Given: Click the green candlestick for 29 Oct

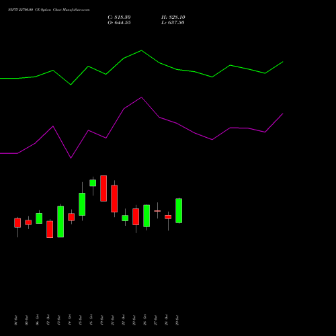Looking at the screenshot, I should [x=179, y=211].
